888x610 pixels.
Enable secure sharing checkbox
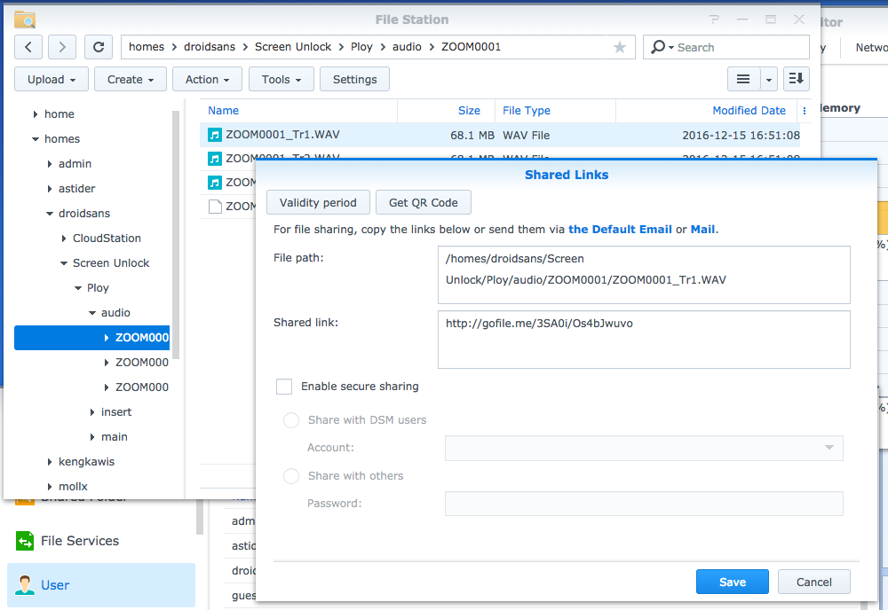284,387
